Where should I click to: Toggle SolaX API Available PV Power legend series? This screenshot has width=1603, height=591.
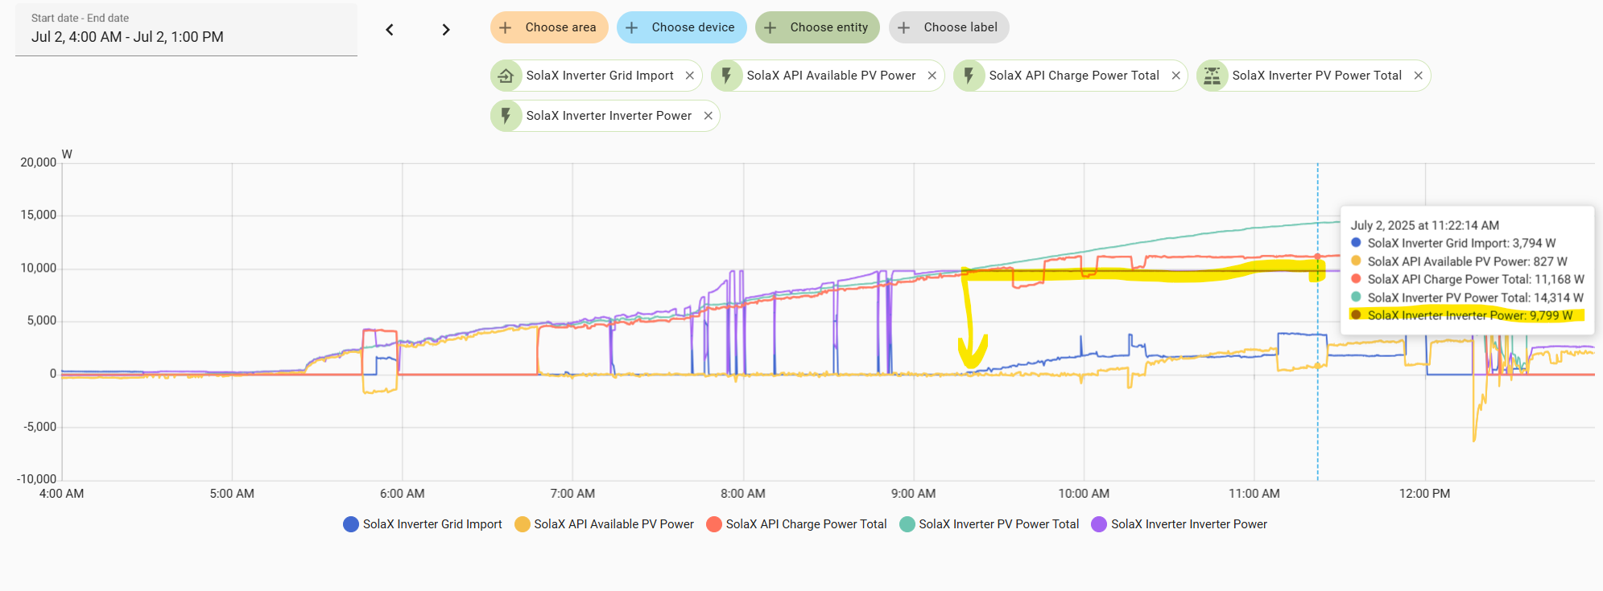pyautogui.click(x=604, y=524)
